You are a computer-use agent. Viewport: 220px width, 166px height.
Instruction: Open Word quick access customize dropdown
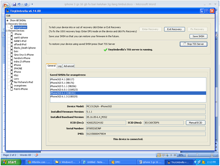click(32, 4)
